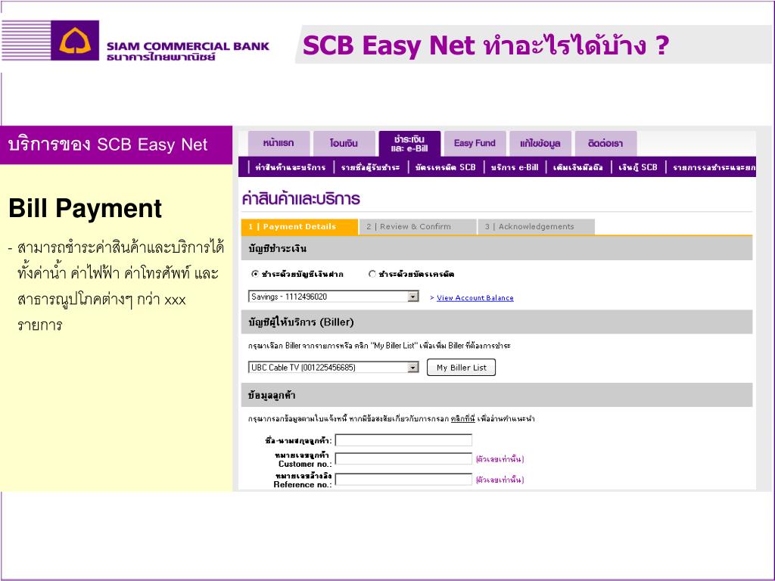Open the UBC Cable TV biller dropdown
The image size is (775, 581).
tap(334, 367)
